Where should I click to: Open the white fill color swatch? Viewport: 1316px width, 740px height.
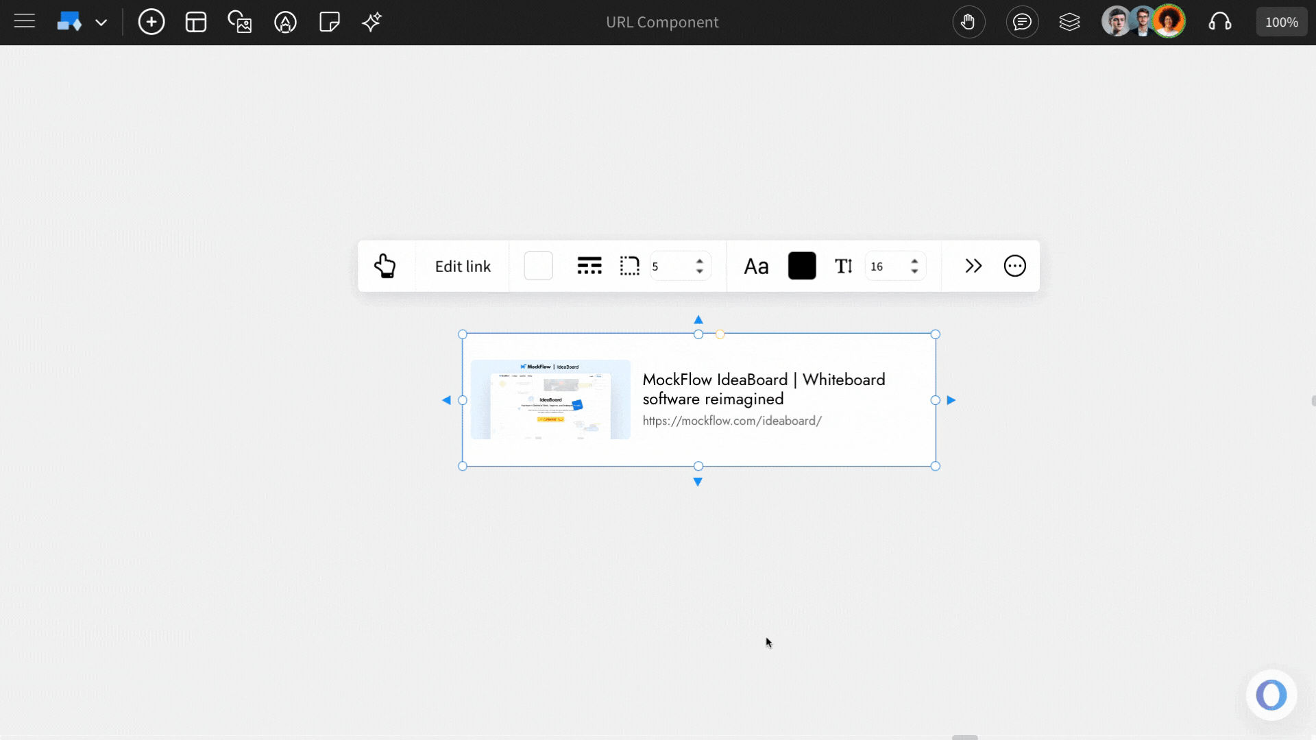click(538, 266)
